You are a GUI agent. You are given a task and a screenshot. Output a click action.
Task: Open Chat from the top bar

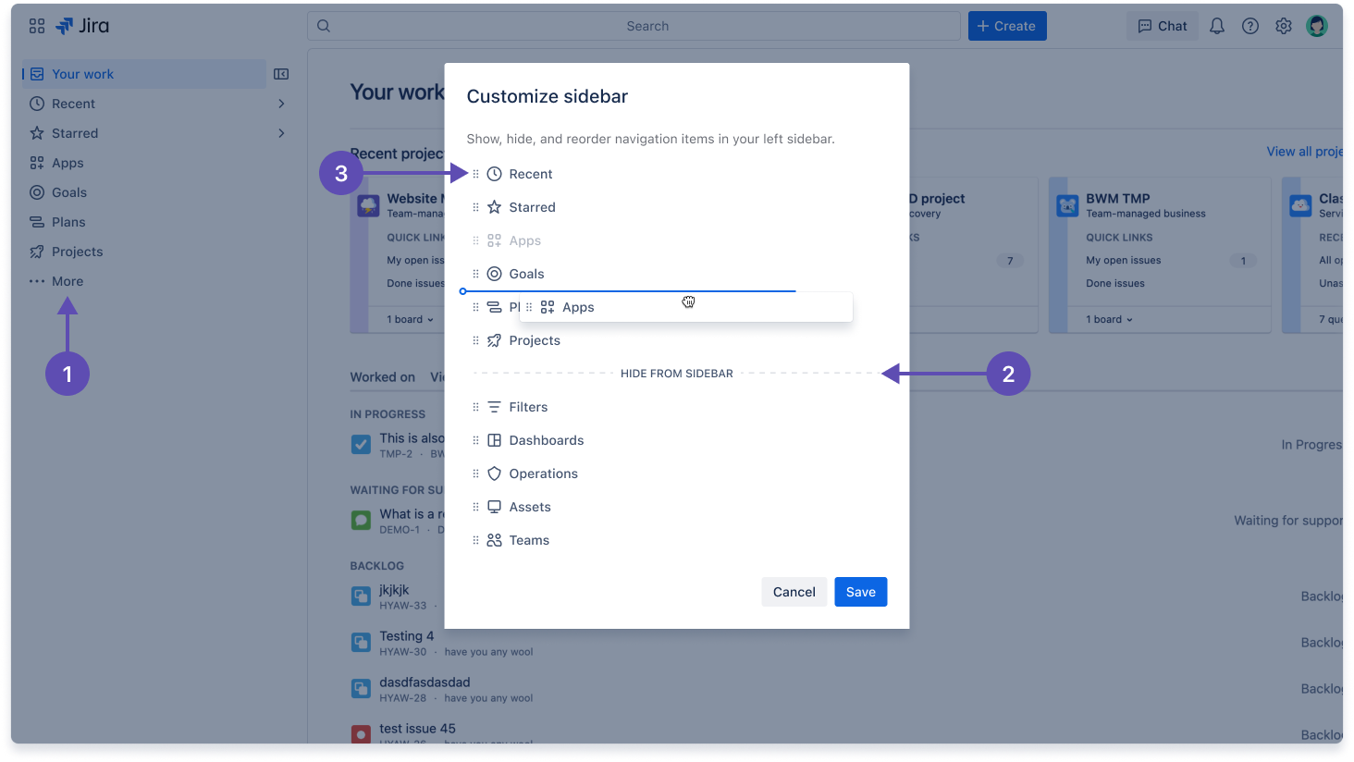pos(1162,26)
